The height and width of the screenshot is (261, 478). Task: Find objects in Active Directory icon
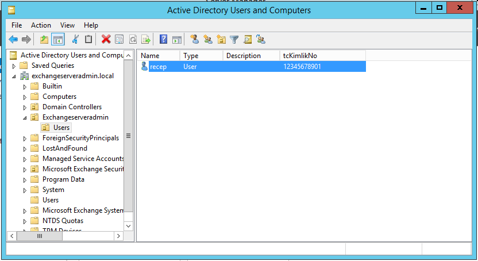click(x=248, y=39)
